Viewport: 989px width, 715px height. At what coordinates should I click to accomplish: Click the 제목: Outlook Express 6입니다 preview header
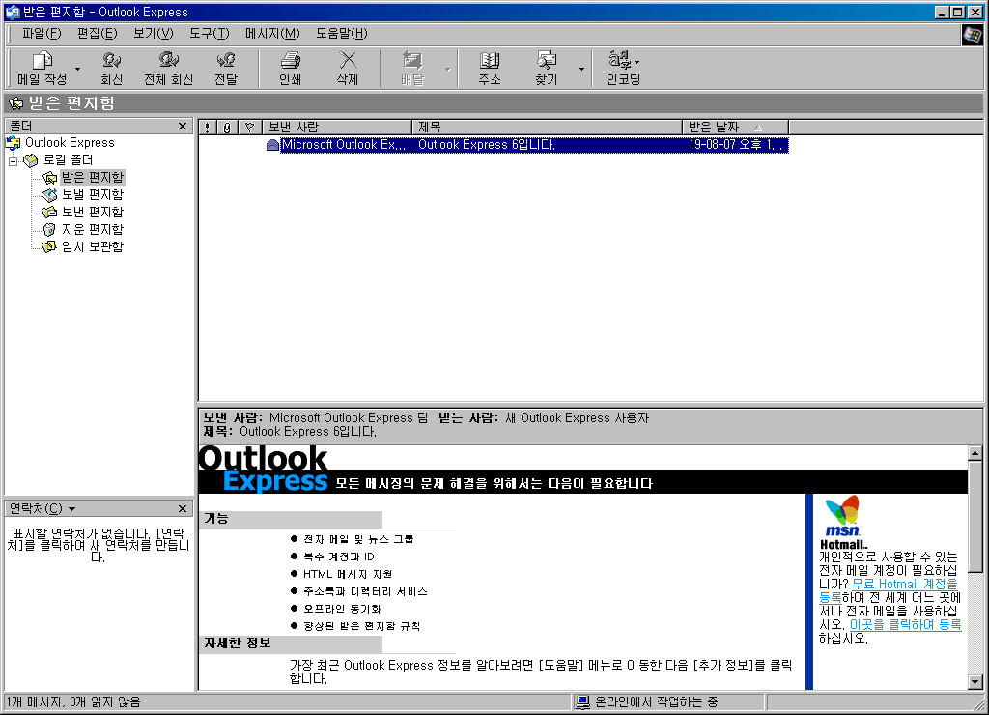point(290,432)
